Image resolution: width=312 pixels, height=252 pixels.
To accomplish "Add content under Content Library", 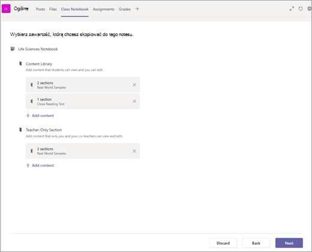I will pyautogui.click(x=40, y=116).
